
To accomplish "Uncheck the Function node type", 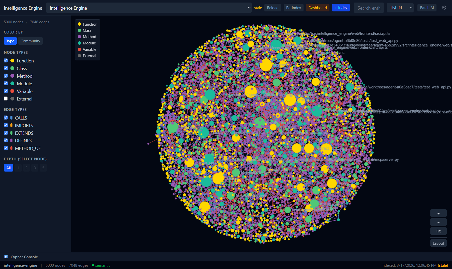I will tap(6, 61).
